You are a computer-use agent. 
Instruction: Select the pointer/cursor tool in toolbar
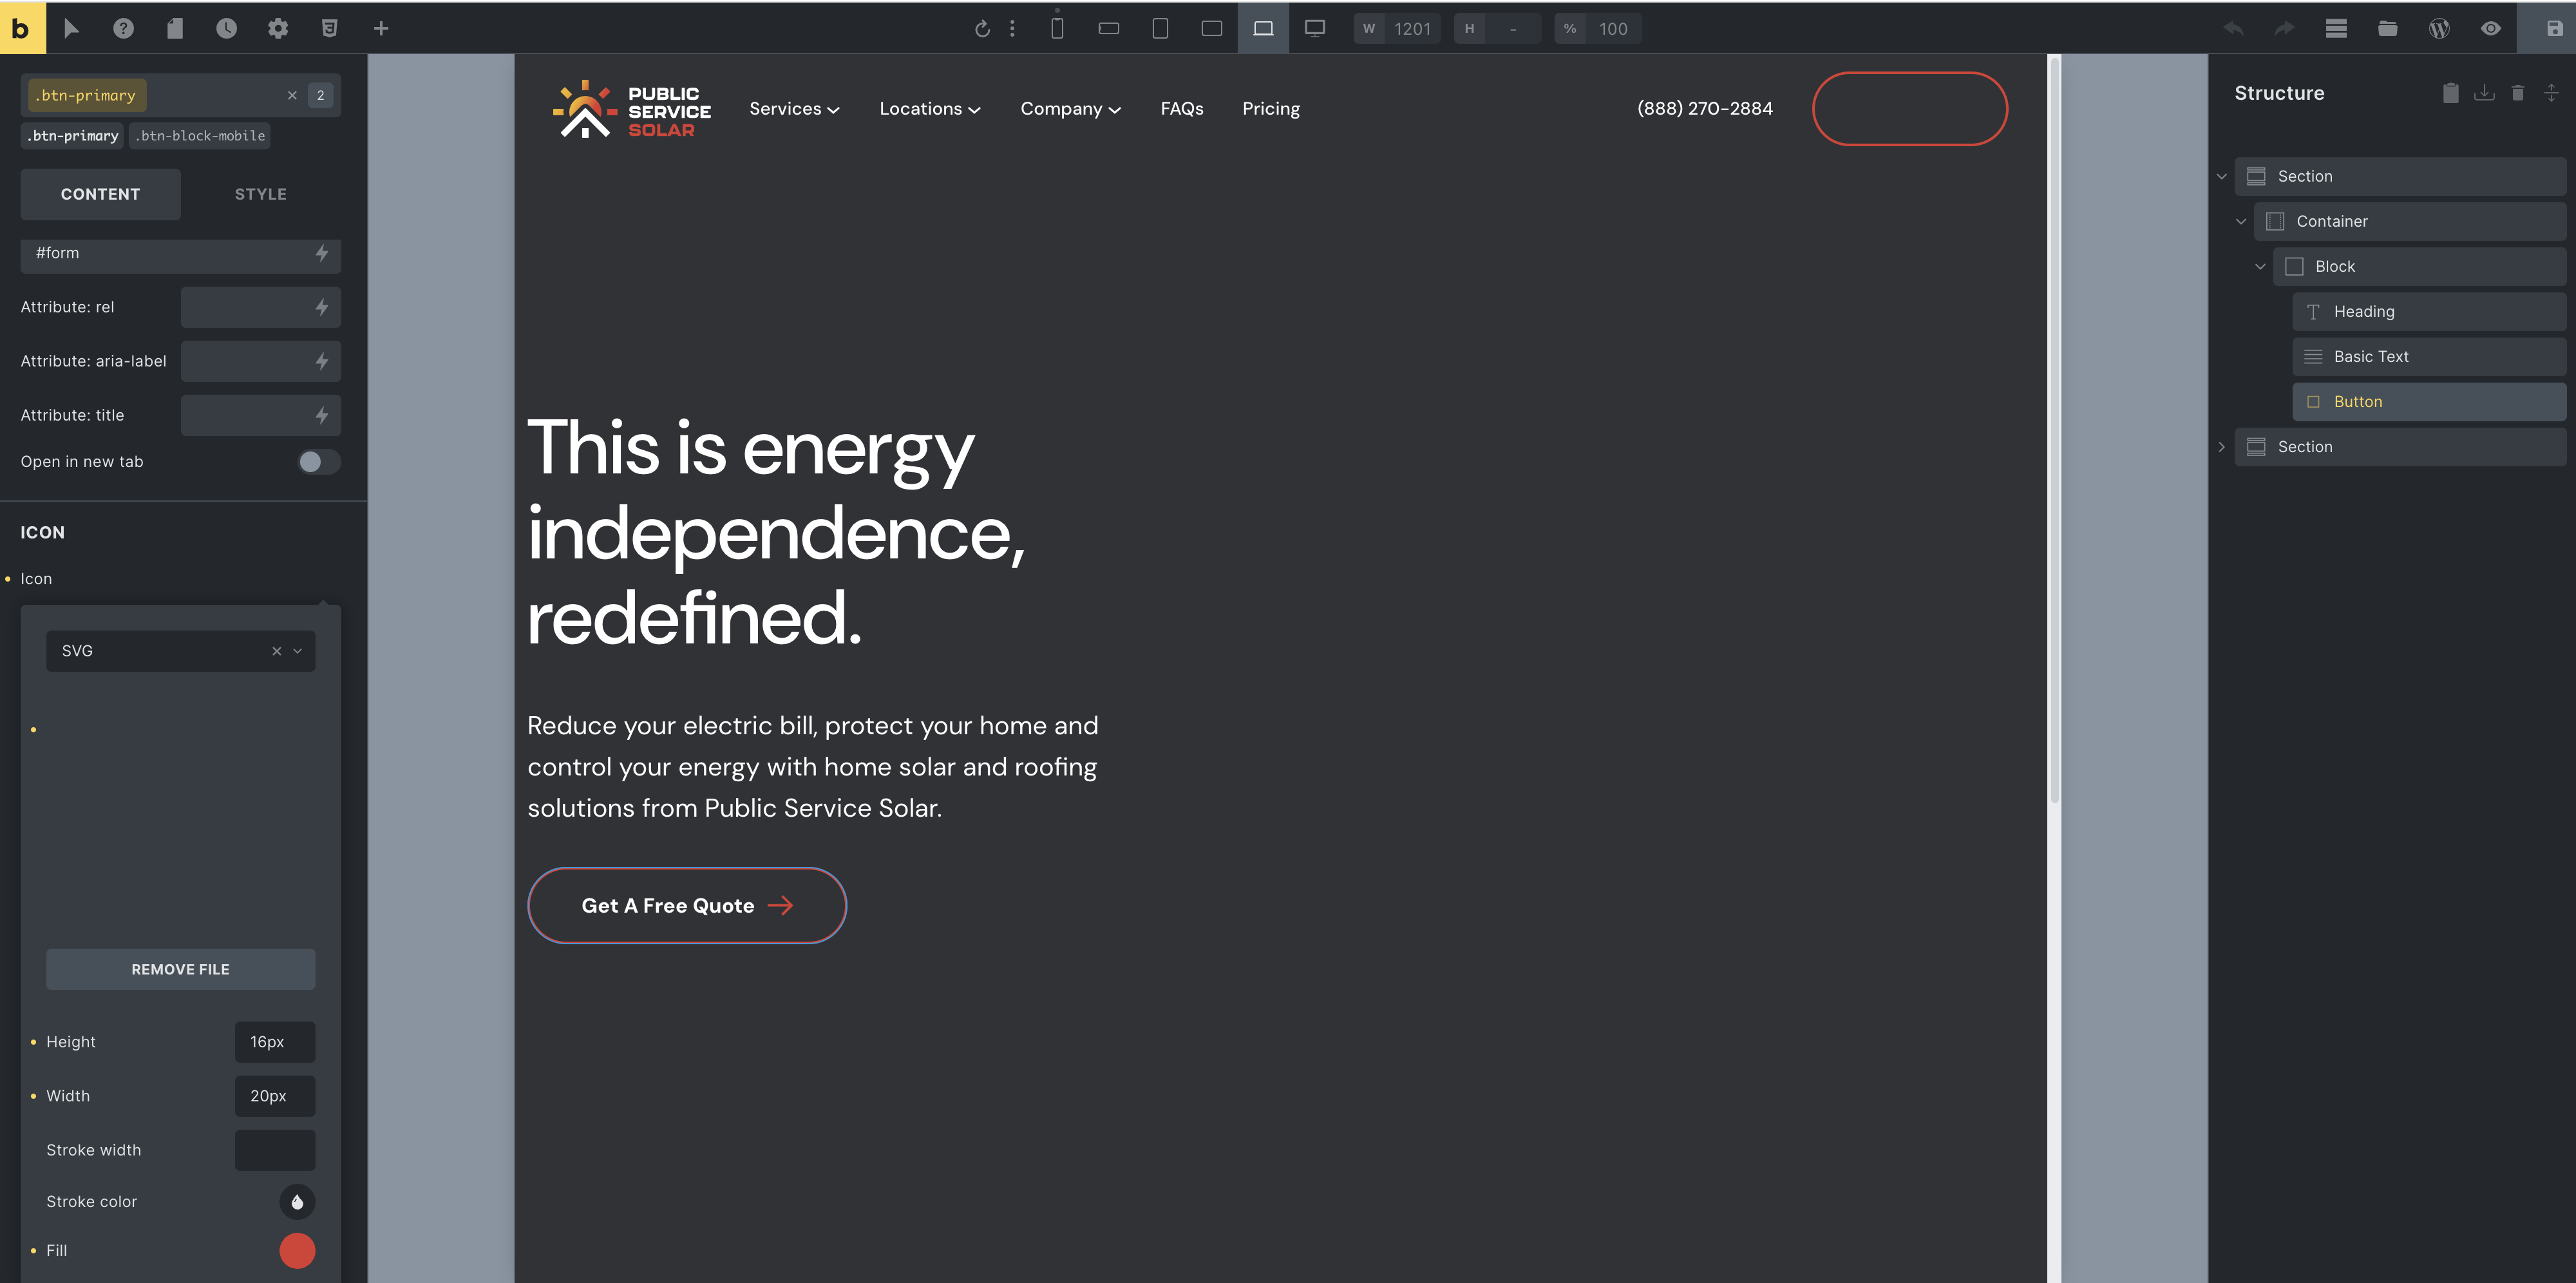[x=71, y=28]
